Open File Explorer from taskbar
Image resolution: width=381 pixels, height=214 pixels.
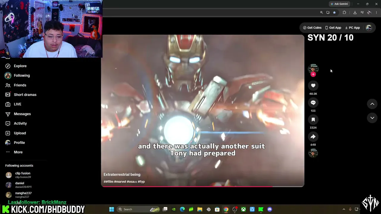[x=200, y=209]
